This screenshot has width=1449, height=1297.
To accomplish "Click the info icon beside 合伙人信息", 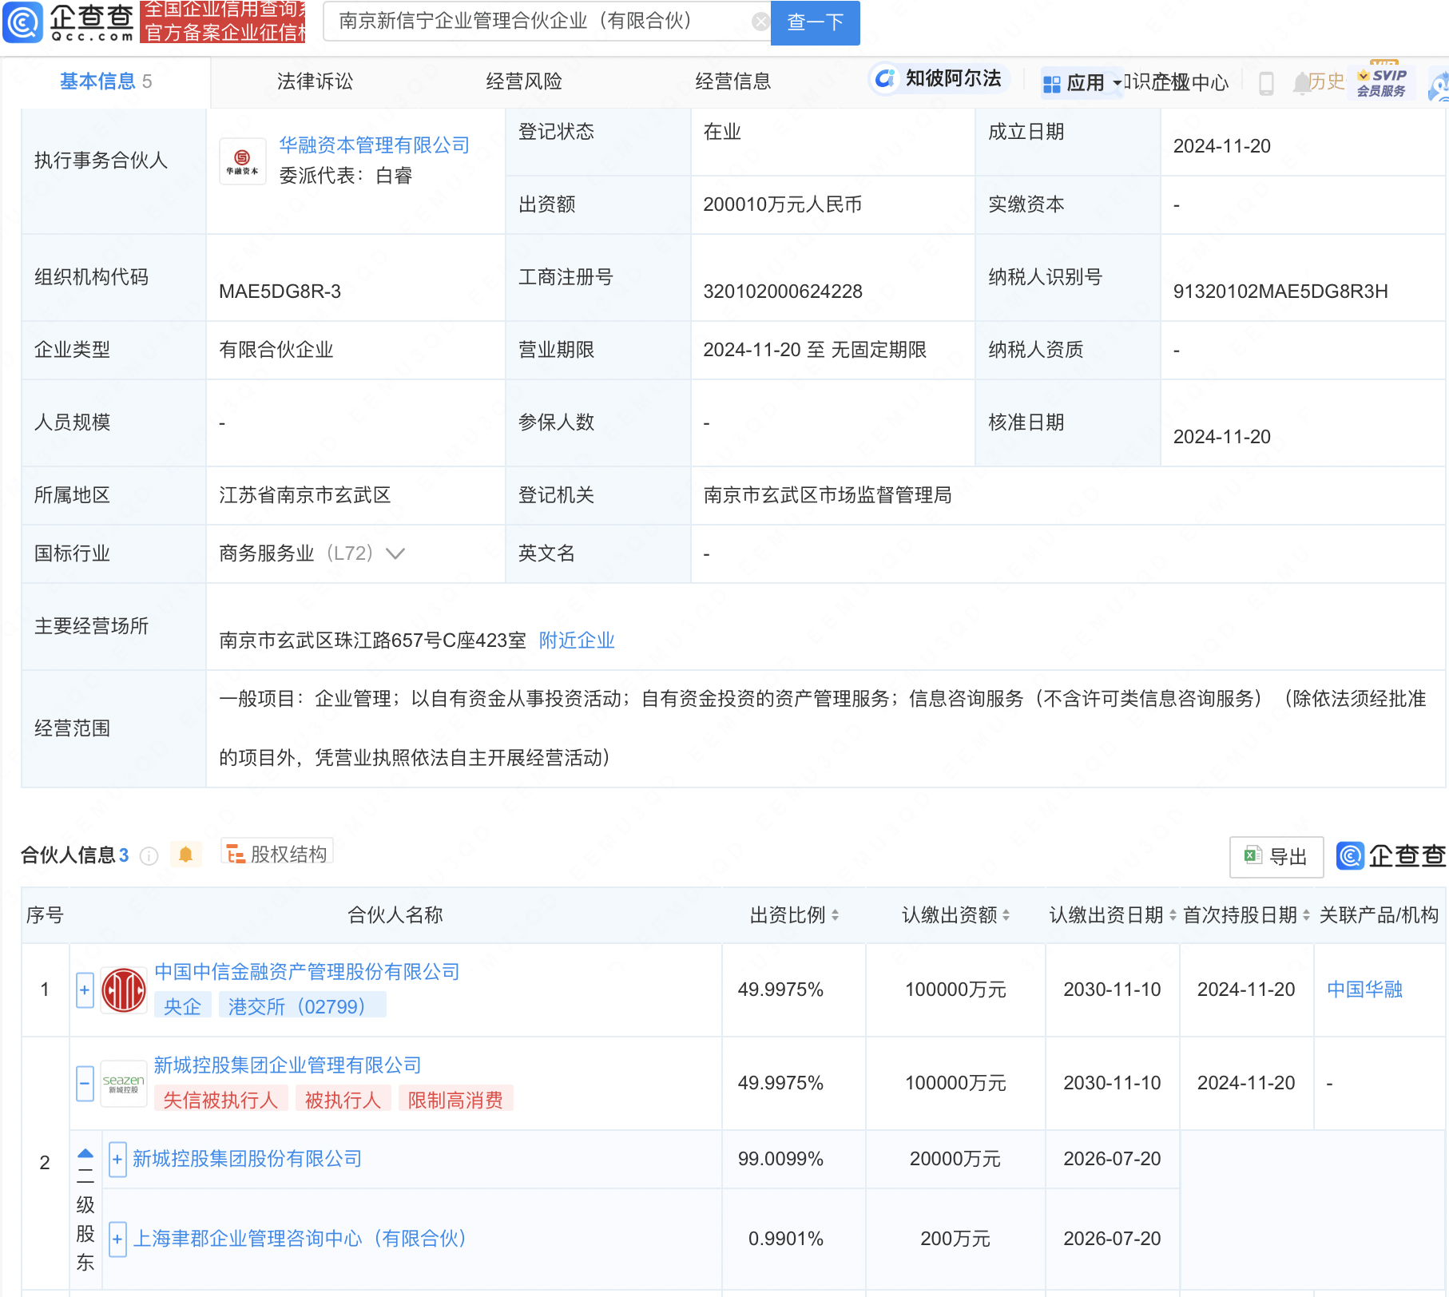I will pyautogui.click(x=149, y=856).
